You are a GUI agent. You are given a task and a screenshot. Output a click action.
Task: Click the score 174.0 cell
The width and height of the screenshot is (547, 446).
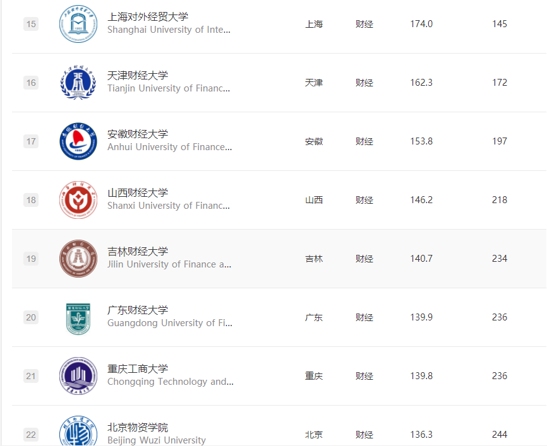click(421, 24)
